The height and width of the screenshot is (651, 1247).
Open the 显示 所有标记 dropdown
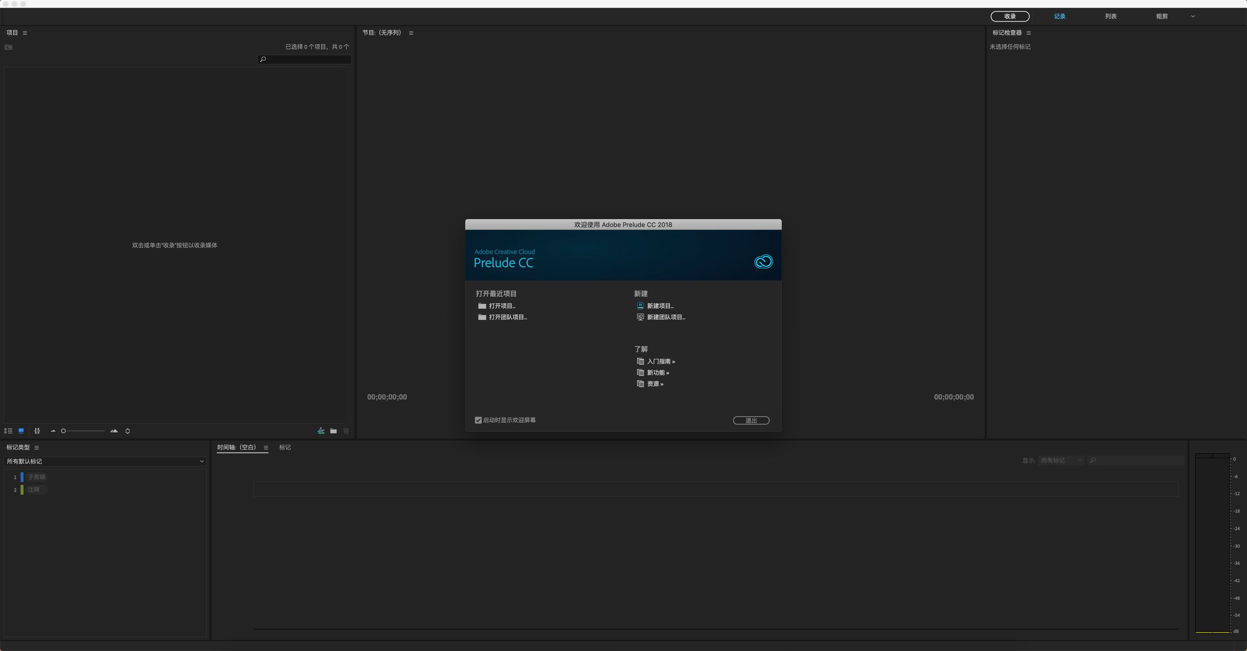click(x=1061, y=461)
